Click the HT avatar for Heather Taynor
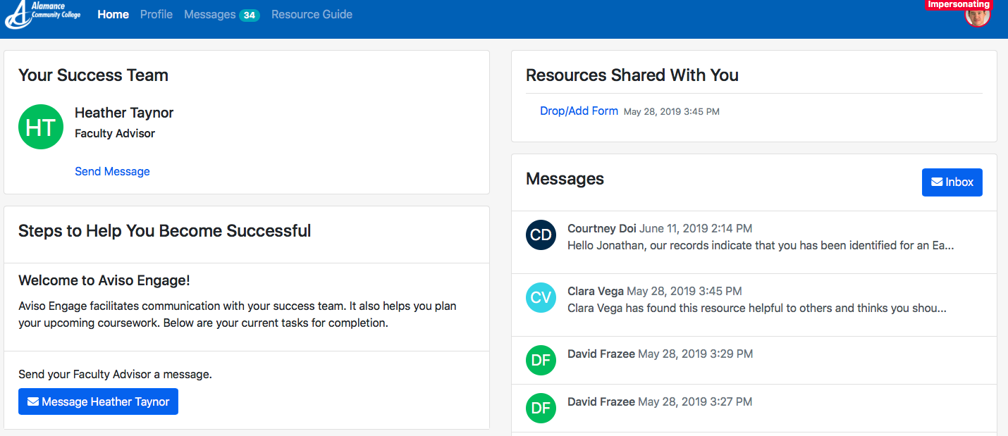The image size is (1008, 436). click(x=41, y=127)
